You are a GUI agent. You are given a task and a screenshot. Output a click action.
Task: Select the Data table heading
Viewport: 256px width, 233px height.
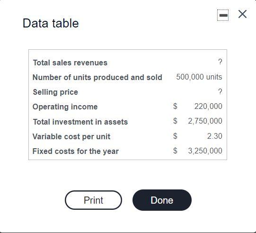[51, 23]
